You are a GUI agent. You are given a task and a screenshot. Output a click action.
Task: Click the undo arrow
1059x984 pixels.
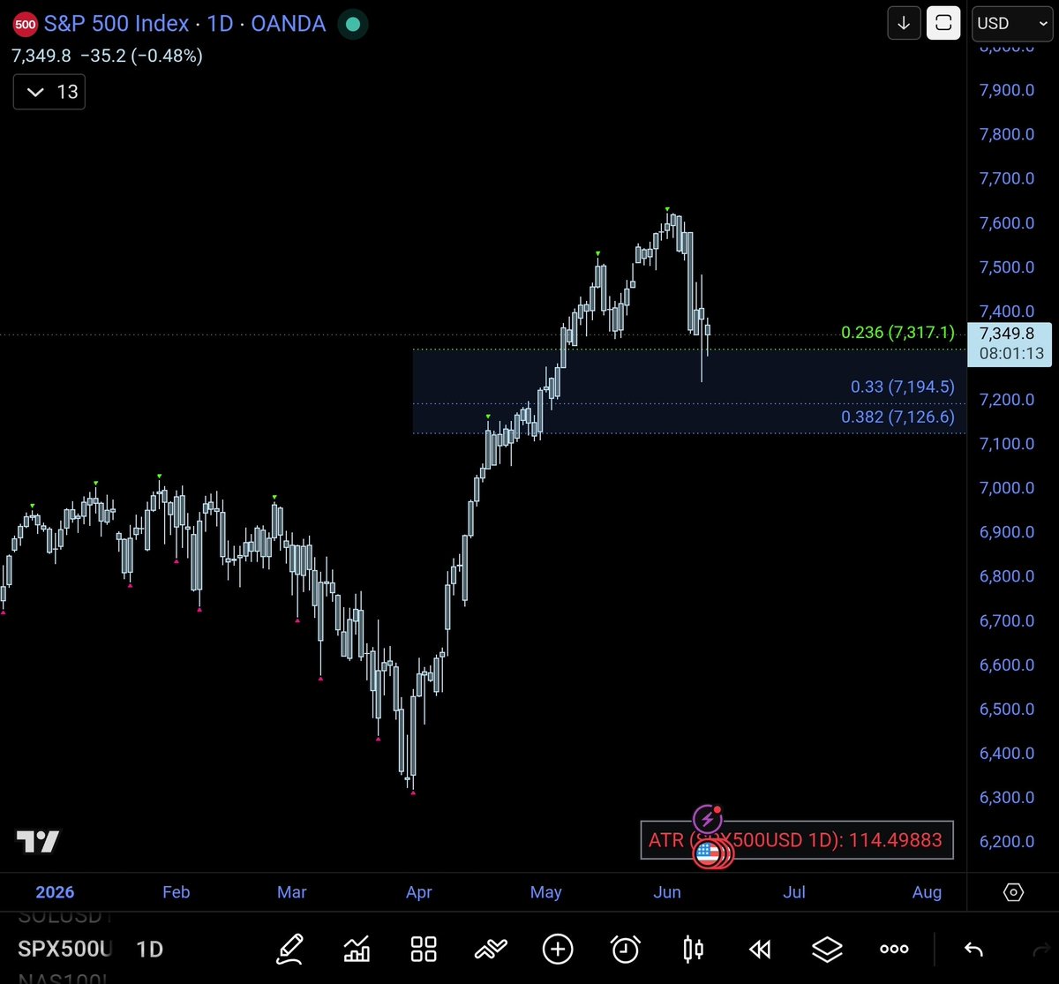pyautogui.click(x=973, y=950)
